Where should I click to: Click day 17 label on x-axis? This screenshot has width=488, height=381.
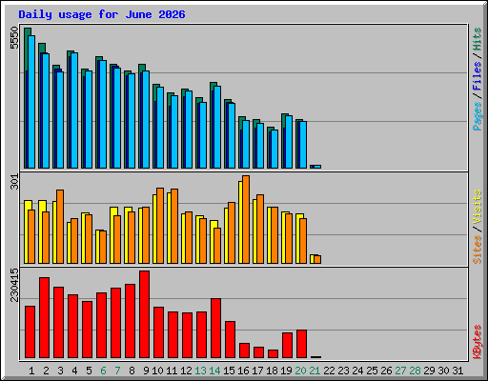257,371
